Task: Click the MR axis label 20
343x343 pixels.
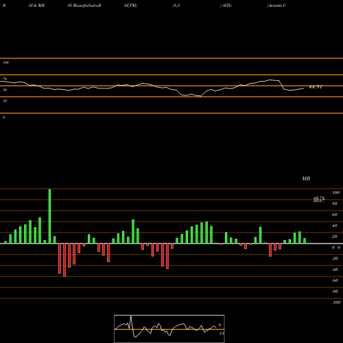Action: click(335, 237)
